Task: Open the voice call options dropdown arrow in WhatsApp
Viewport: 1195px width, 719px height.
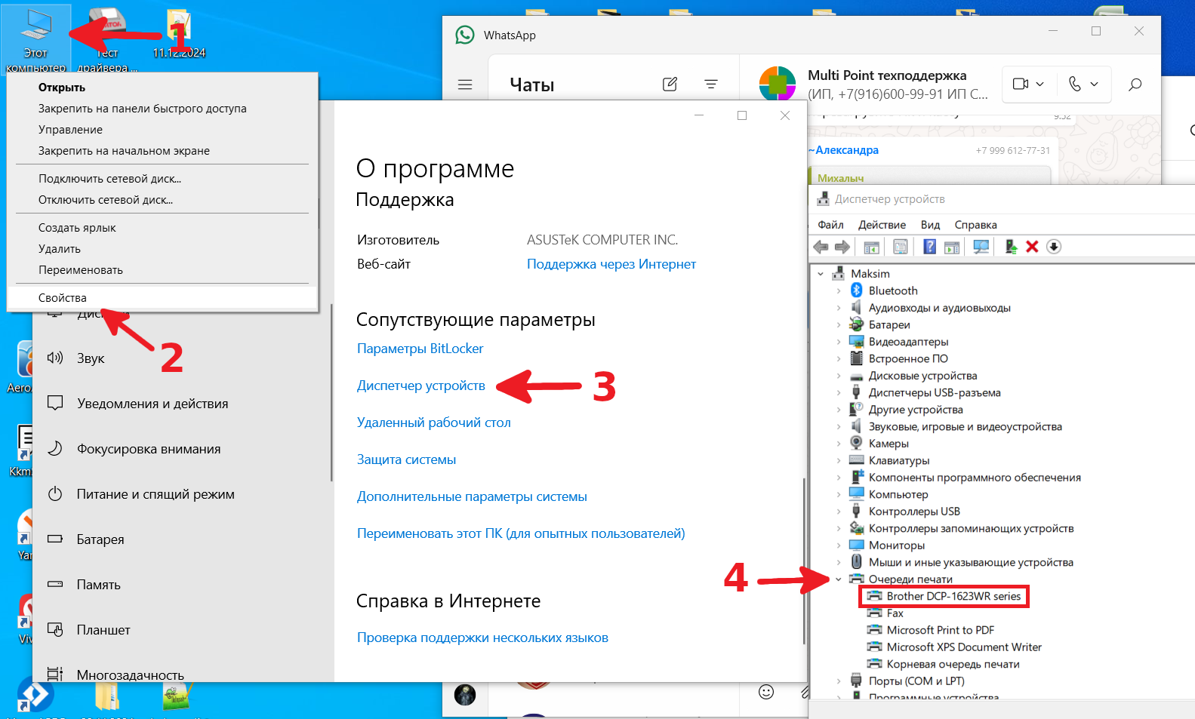Action: pos(1094,84)
